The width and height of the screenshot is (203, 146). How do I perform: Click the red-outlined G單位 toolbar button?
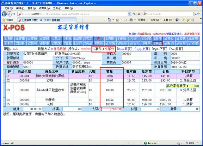click(x=158, y=43)
